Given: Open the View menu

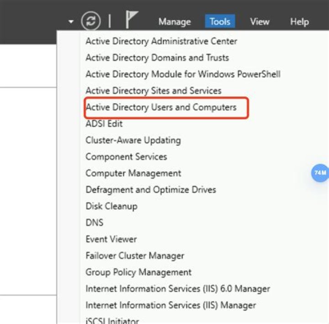Looking at the screenshot, I should point(260,21).
